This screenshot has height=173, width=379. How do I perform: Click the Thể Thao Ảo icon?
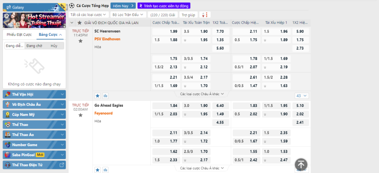coord(8,135)
